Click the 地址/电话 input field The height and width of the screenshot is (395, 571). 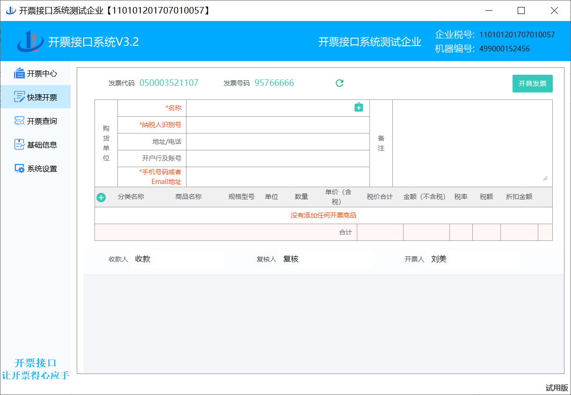[x=277, y=141]
